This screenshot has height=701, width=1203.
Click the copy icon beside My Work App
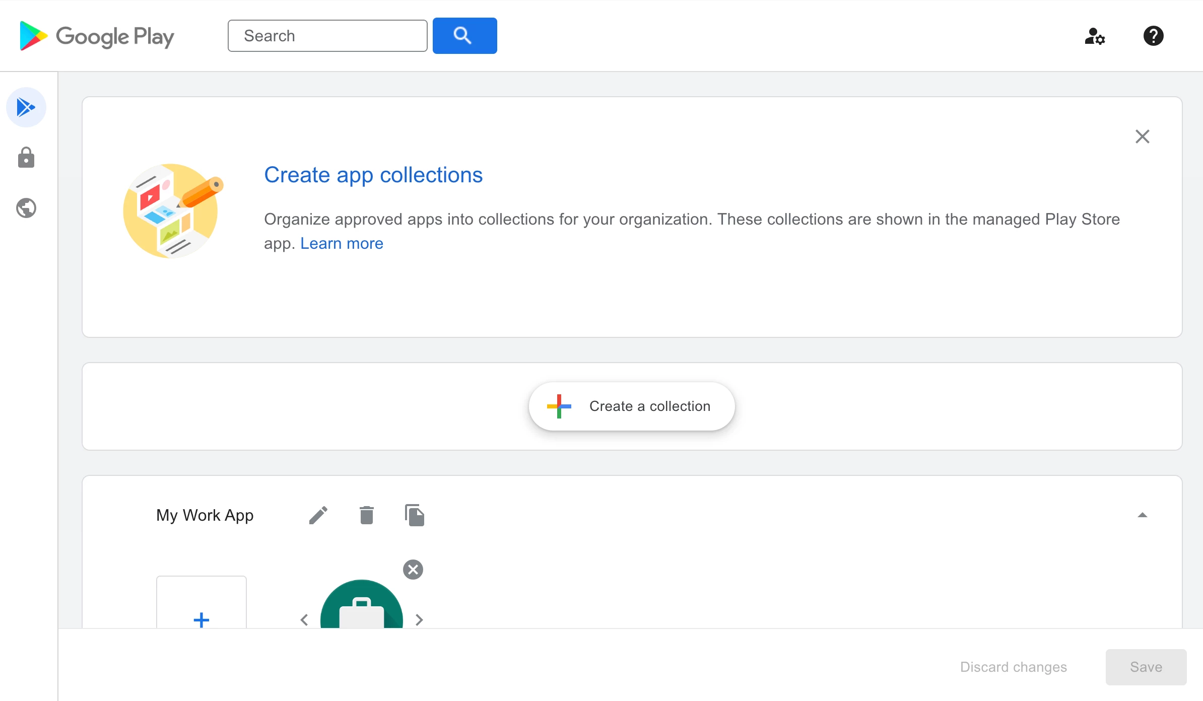pos(415,515)
